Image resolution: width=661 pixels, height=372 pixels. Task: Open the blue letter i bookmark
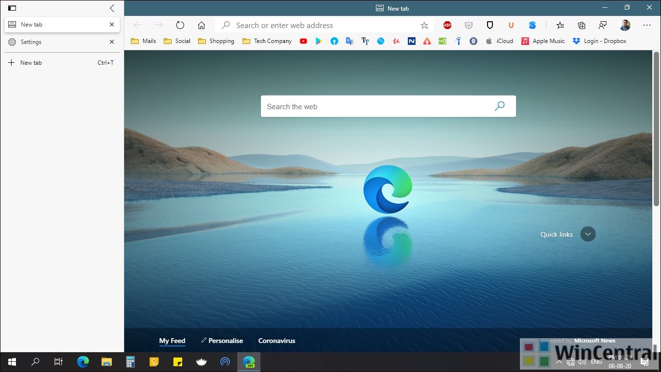(458, 41)
